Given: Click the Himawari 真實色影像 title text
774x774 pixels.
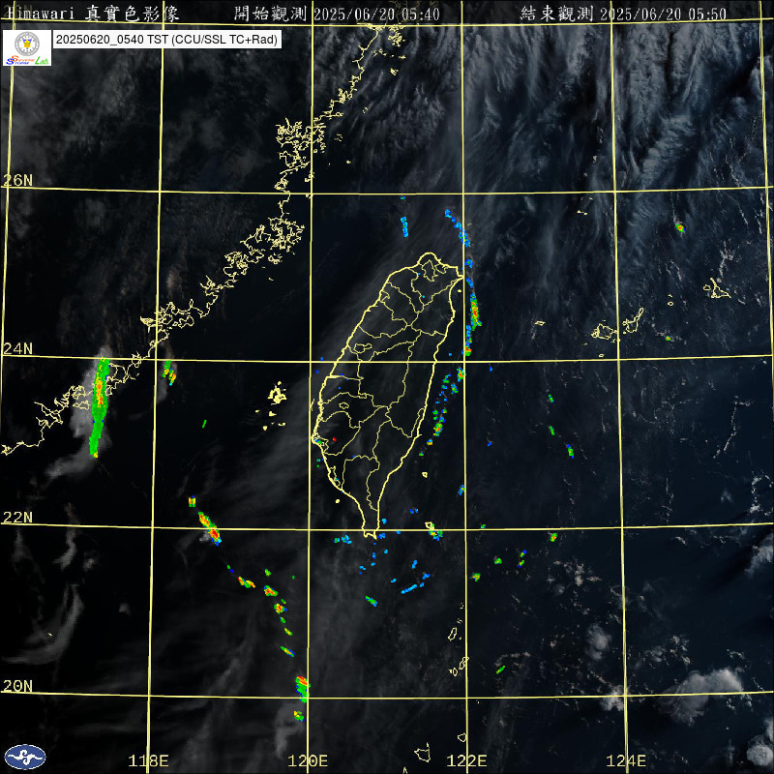Looking at the screenshot, I should [93, 14].
